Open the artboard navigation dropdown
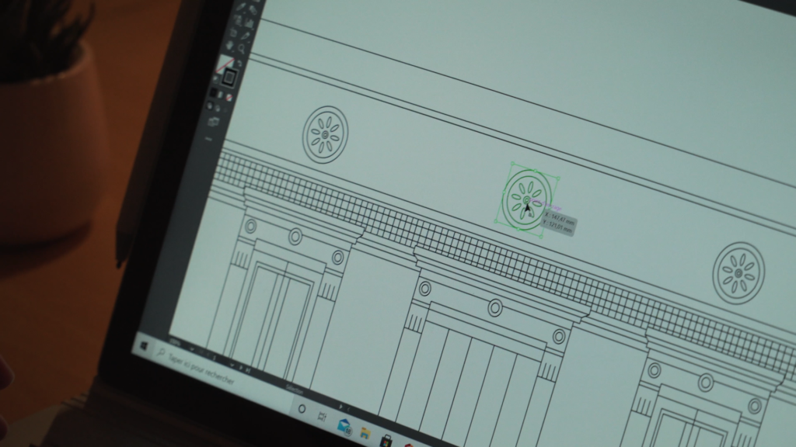Screen dimensions: 796x447 [x=232, y=365]
